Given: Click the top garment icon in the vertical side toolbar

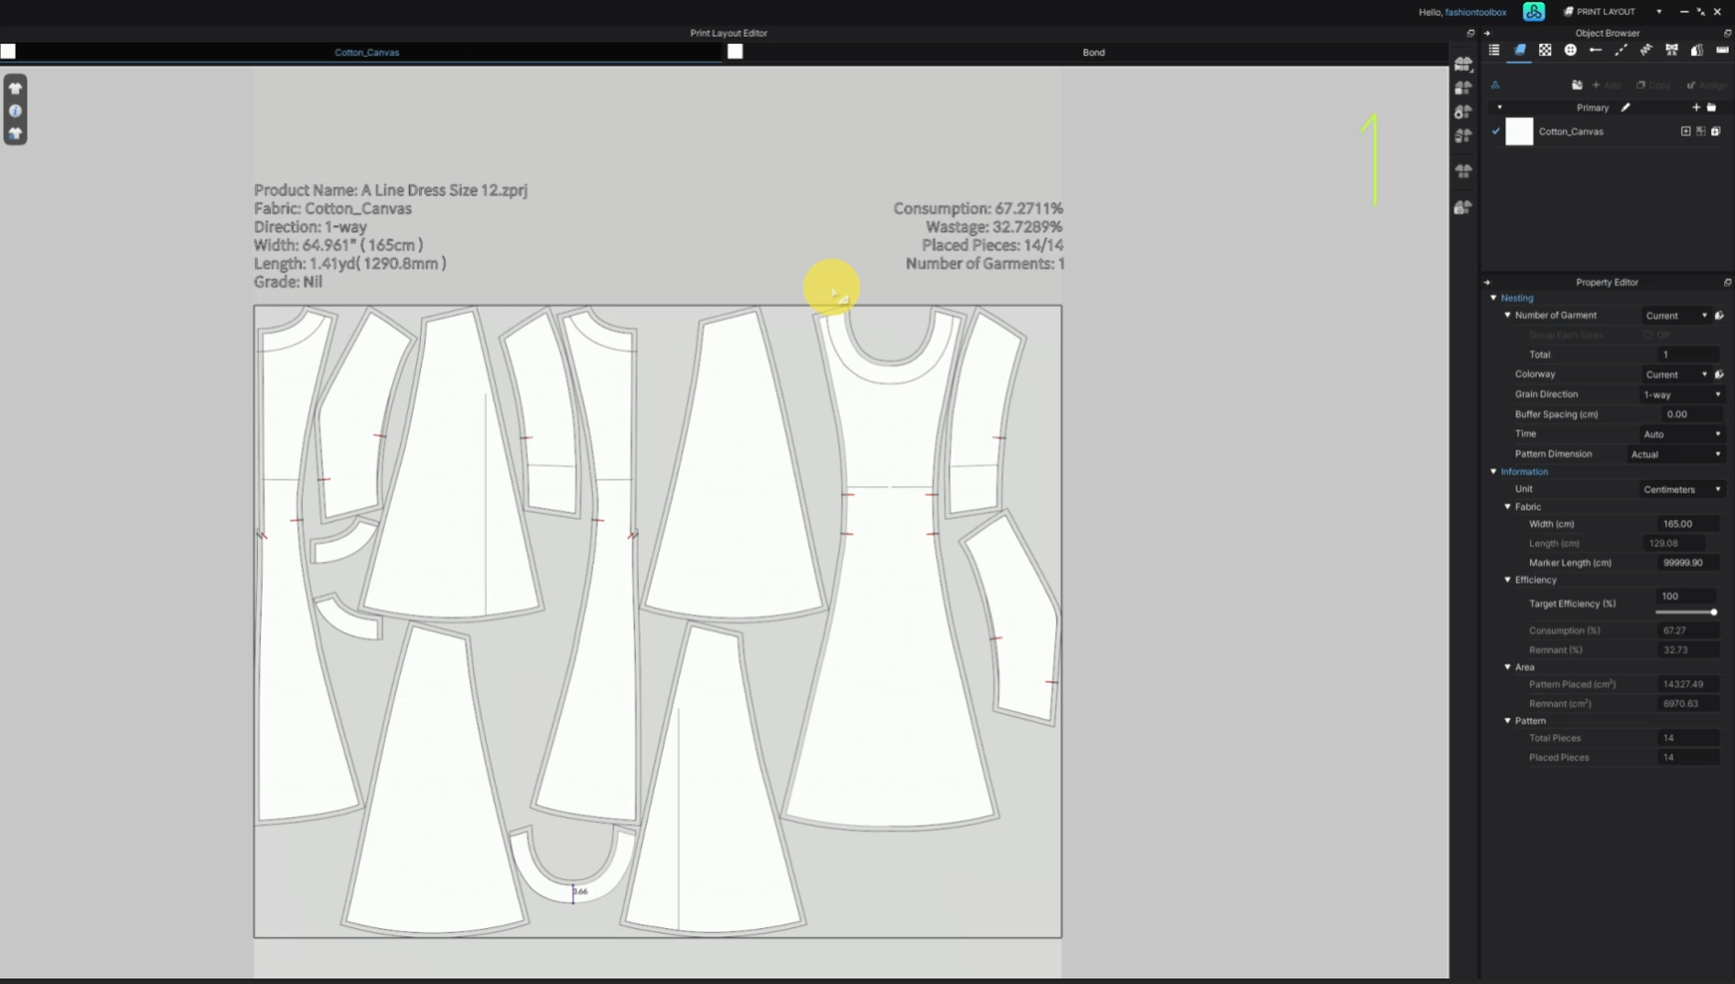Looking at the screenshot, I should [x=1463, y=64].
